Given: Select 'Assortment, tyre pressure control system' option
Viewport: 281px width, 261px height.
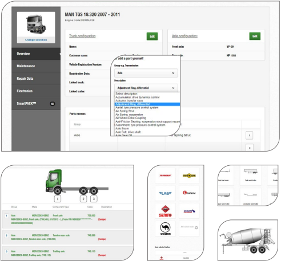Looking at the screenshot, I should pyautogui.click(x=140, y=125).
